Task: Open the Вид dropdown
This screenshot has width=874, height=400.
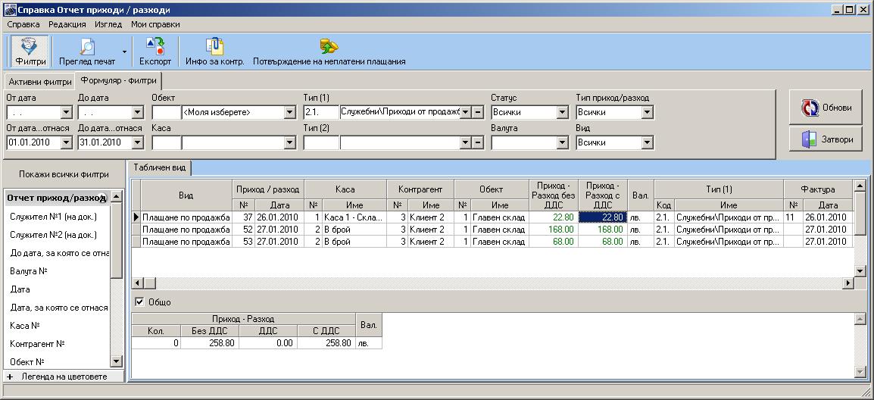Action: click(647, 143)
